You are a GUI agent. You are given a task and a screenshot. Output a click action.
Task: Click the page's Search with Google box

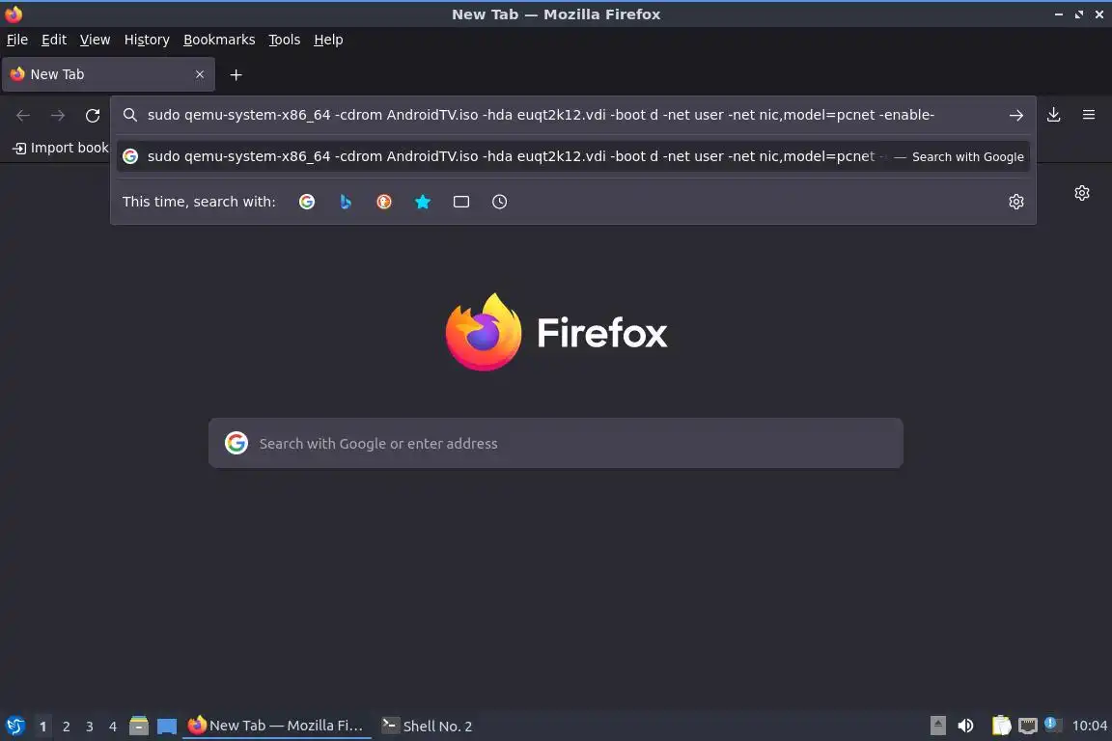pos(555,443)
